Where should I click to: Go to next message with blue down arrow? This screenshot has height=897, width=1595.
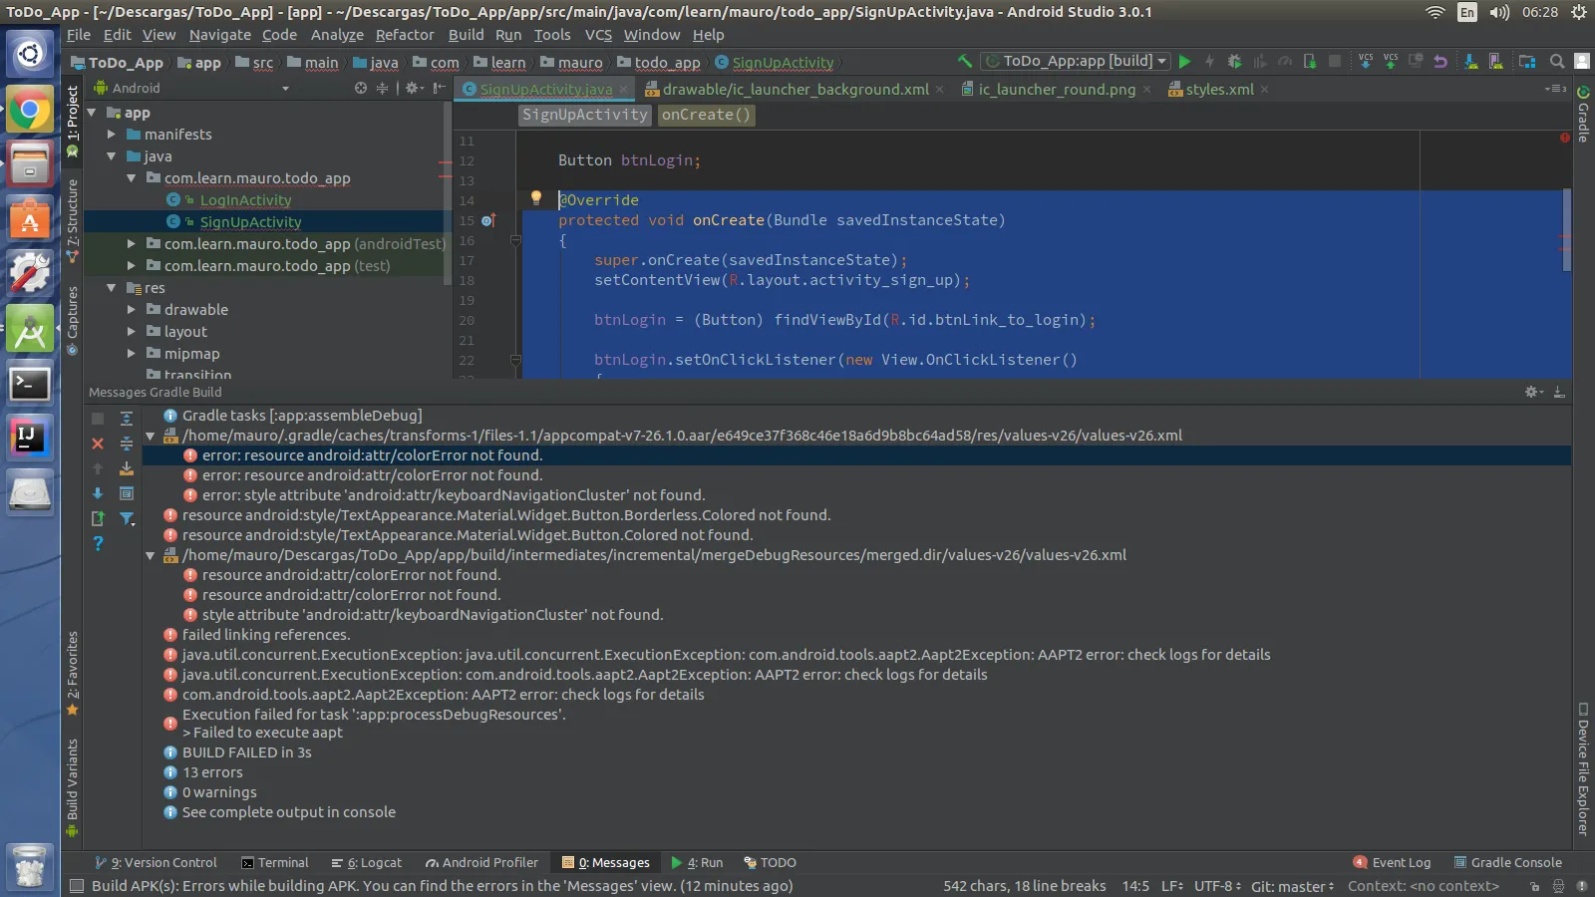coord(98,493)
